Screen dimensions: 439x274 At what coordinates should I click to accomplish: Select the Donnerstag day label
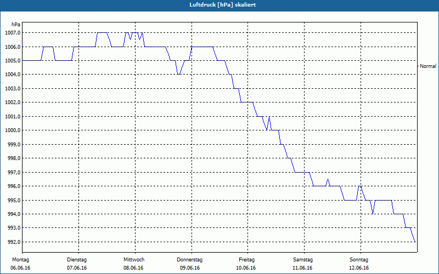tap(189, 260)
